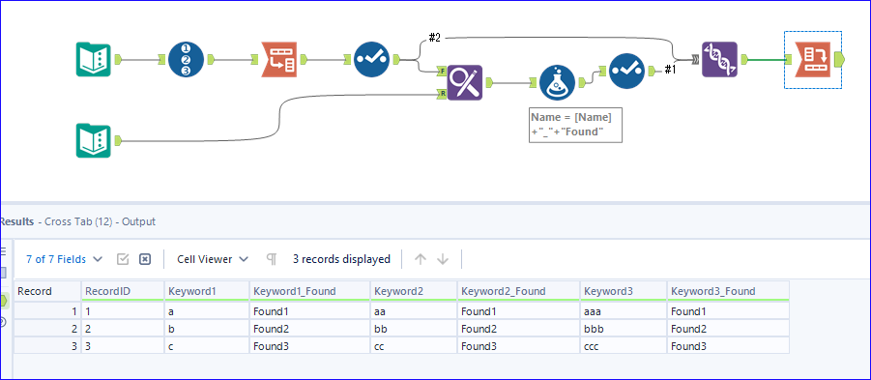This screenshot has width=871, height=380.
Task: Select cell 'ccc' under Keyword3
Action: tap(624, 345)
